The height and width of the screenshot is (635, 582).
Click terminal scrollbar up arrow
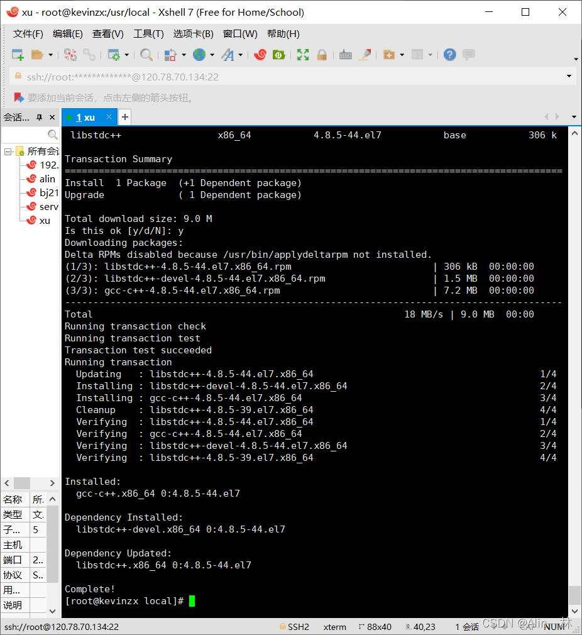[x=574, y=133]
